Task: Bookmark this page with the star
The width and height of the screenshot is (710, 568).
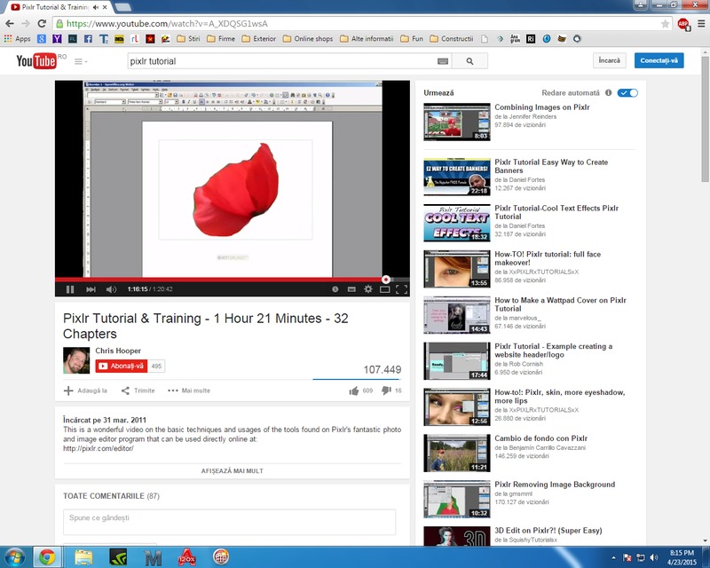Action: tap(665, 24)
